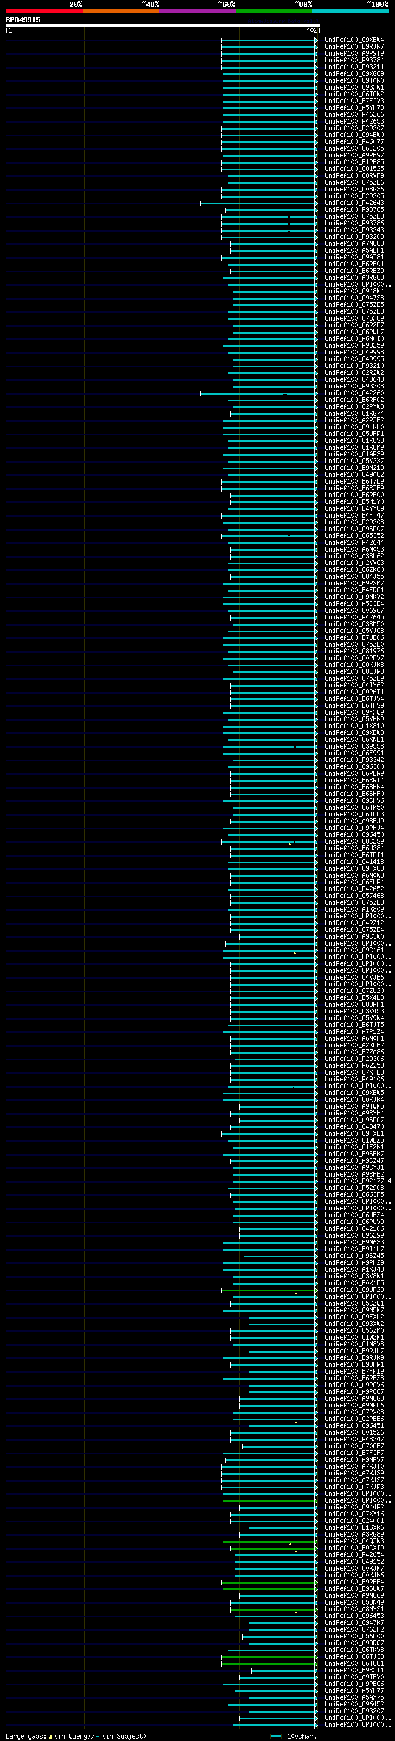This screenshot has width=395, height=1741.
Task: Click the cyan ~100% identity color segment
Action: 351,11
